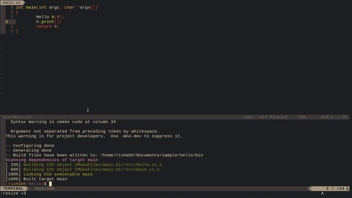Click '-- Generating done' output line
352x198 pixels.
pyautogui.click(x=29, y=150)
